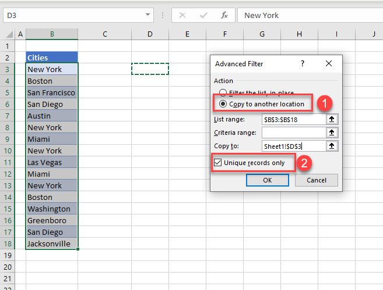The image size is (383, 290).
Task: Select Copy to another location option
Action: pyautogui.click(x=223, y=104)
